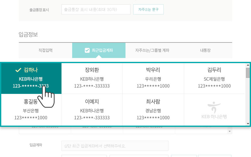Click the checkmark icon next to 김하나
Image resolution: width=251 pixels, height=157 pixels.
tap(18, 70)
